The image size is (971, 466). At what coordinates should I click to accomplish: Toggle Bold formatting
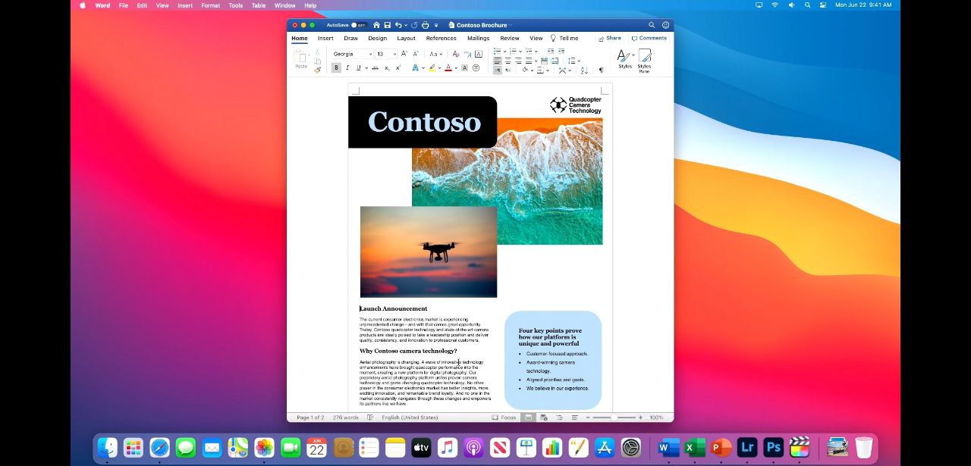(x=336, y=68)
